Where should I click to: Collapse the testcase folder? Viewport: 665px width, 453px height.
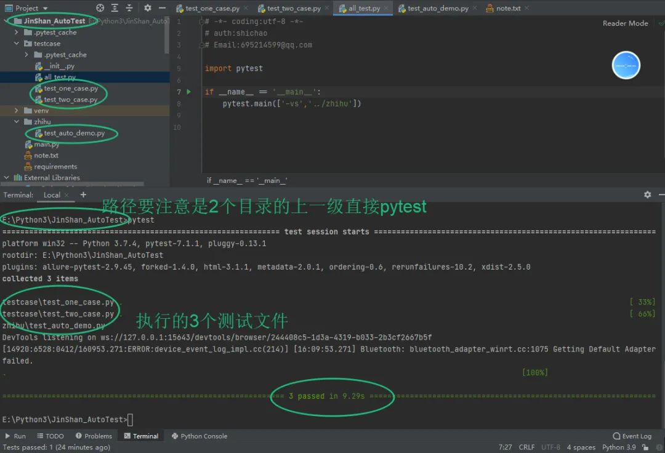click(x=16, y=43)
